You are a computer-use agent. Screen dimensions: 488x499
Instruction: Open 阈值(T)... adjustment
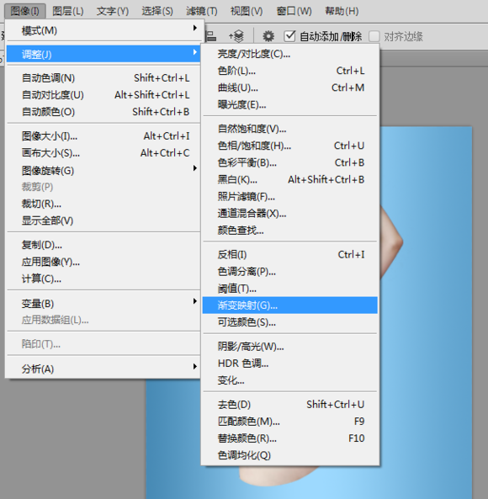289,289
